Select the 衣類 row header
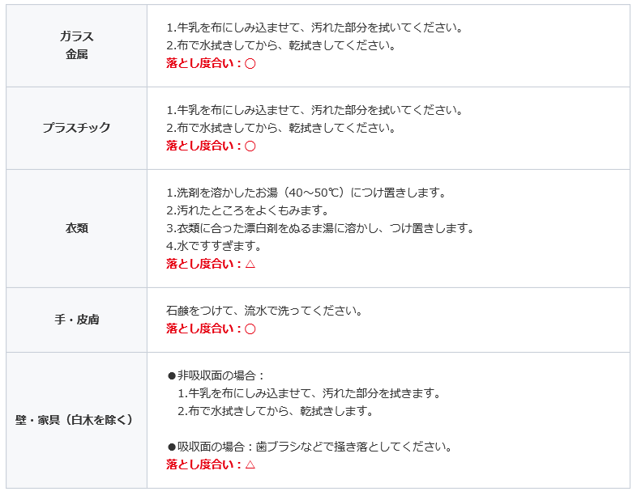The width and height of the screenshot is (637, 496). click(76, 228)
